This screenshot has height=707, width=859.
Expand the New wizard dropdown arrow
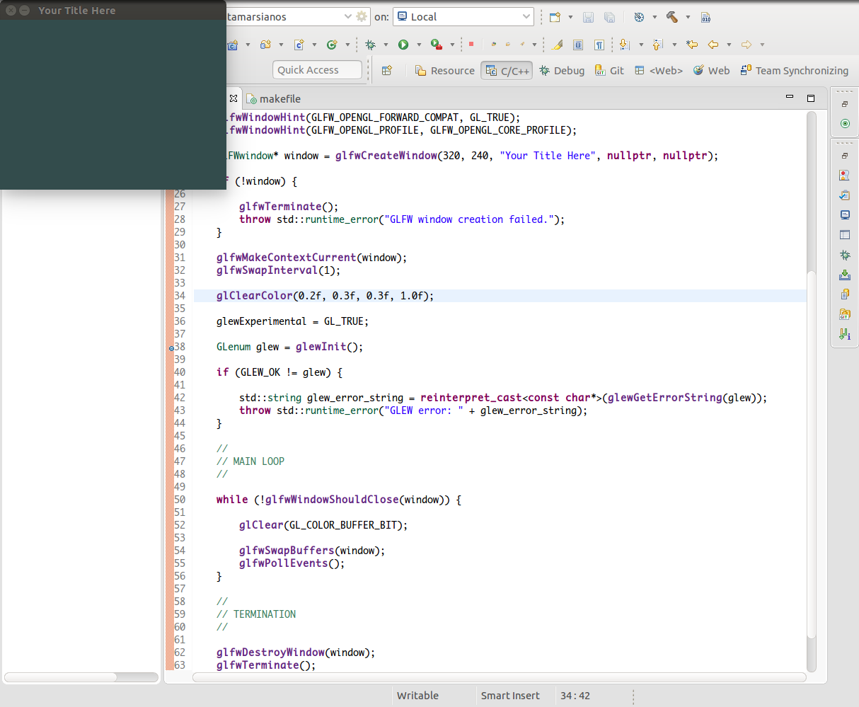pos(571,17)
